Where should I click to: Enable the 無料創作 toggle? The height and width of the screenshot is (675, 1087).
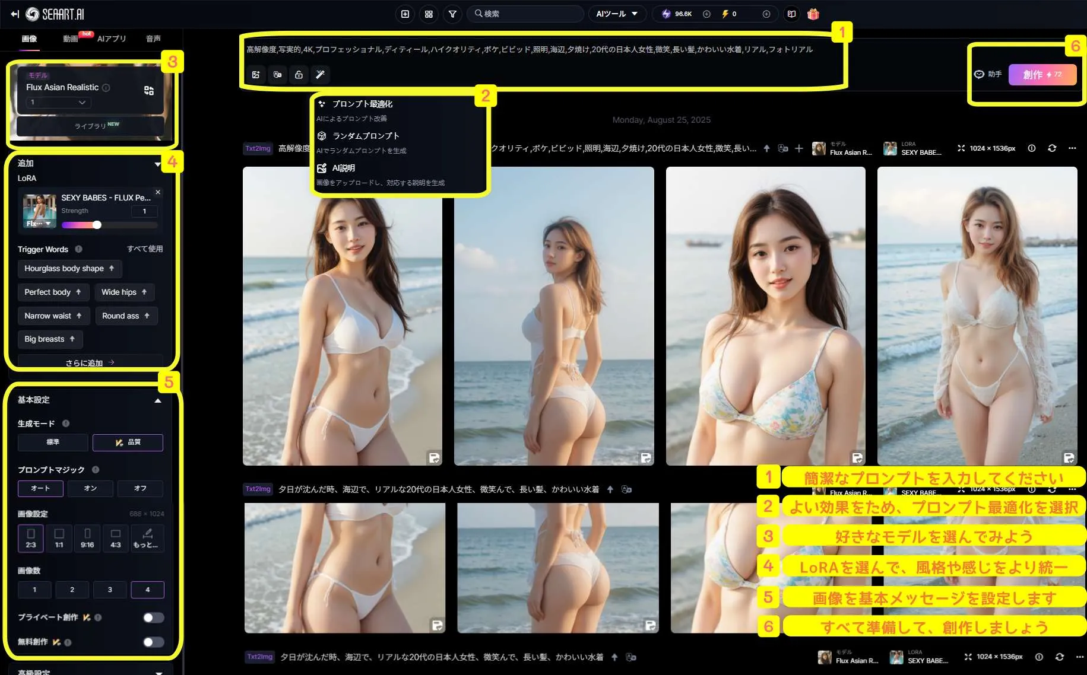tap(153, 642)
